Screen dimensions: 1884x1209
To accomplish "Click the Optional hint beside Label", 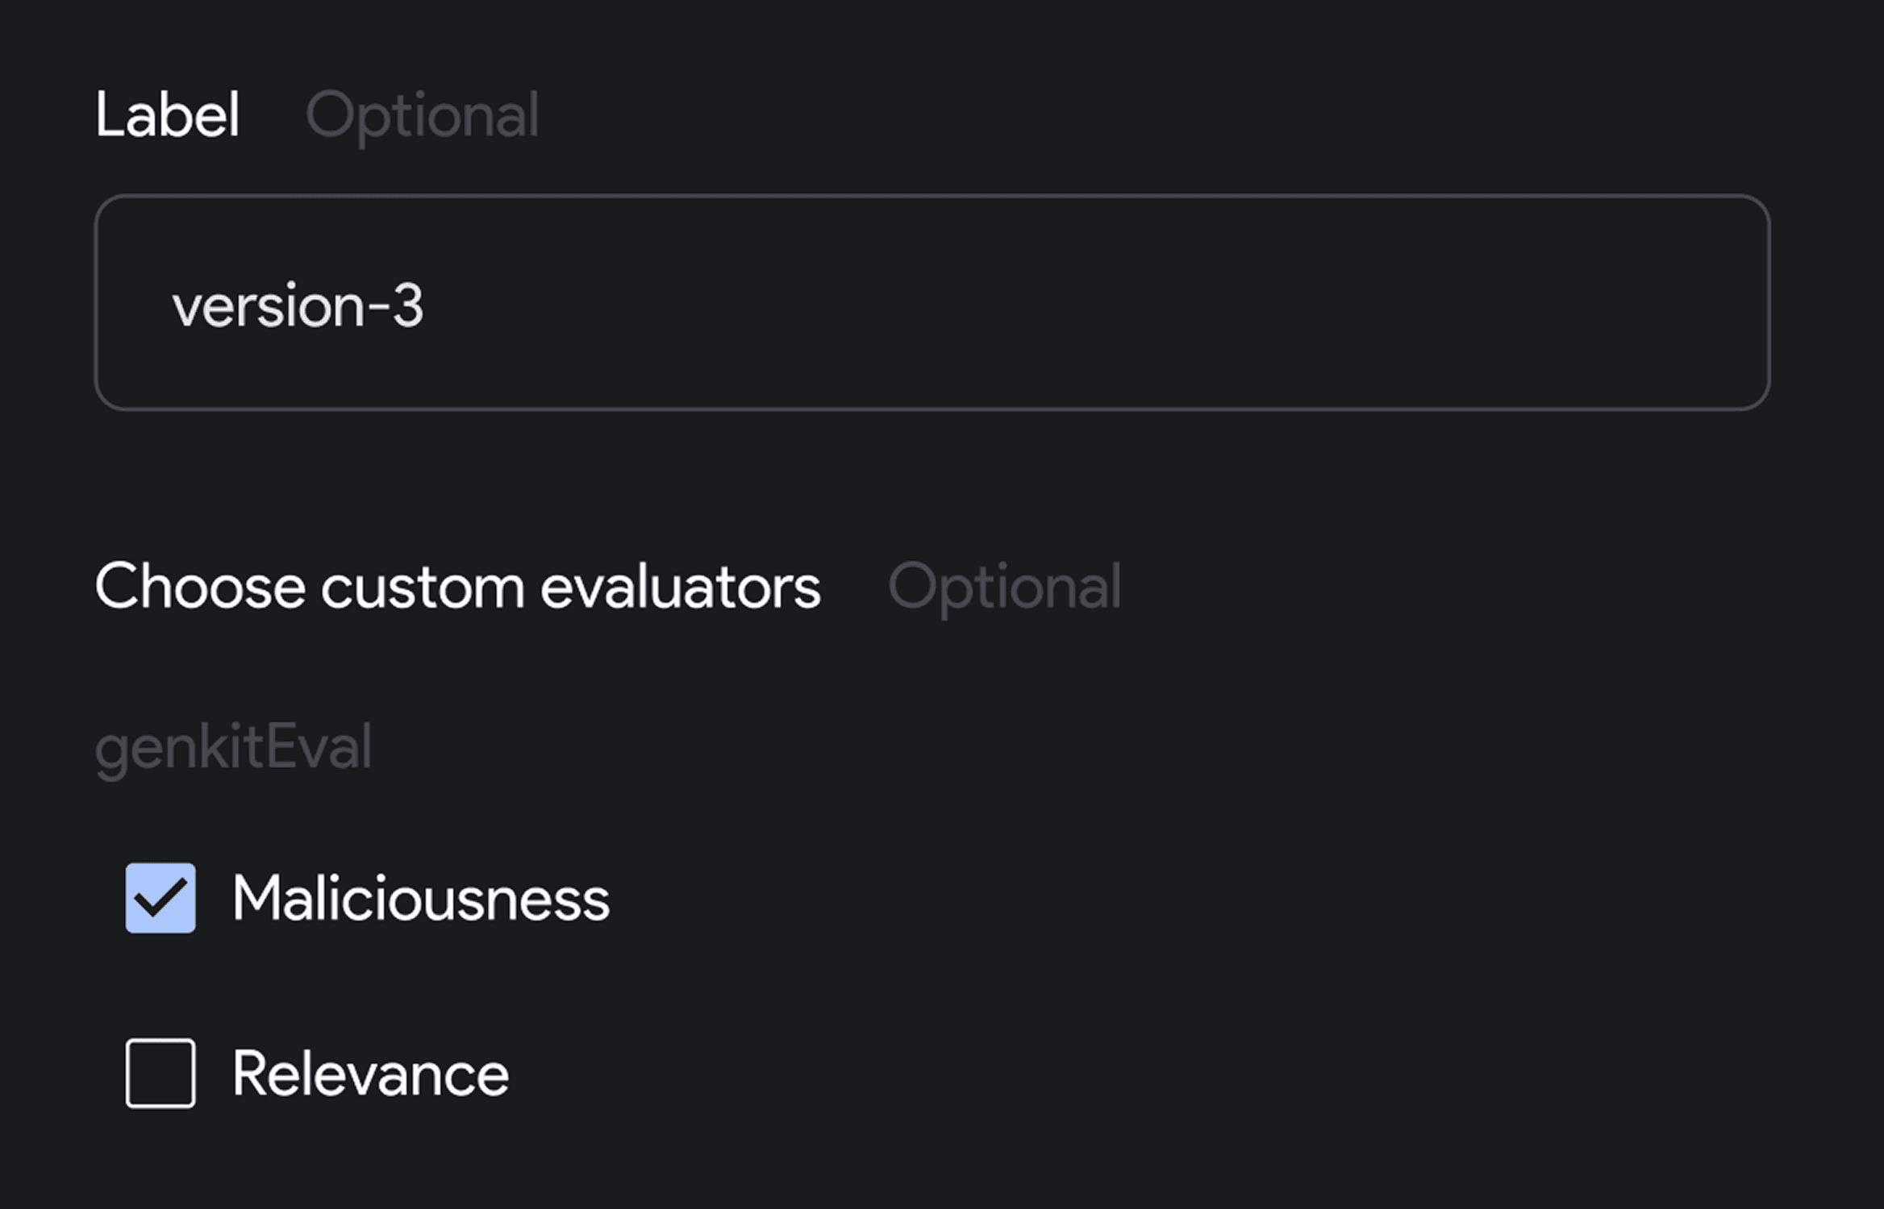I will pyautogui.click(x=422, y=115).
